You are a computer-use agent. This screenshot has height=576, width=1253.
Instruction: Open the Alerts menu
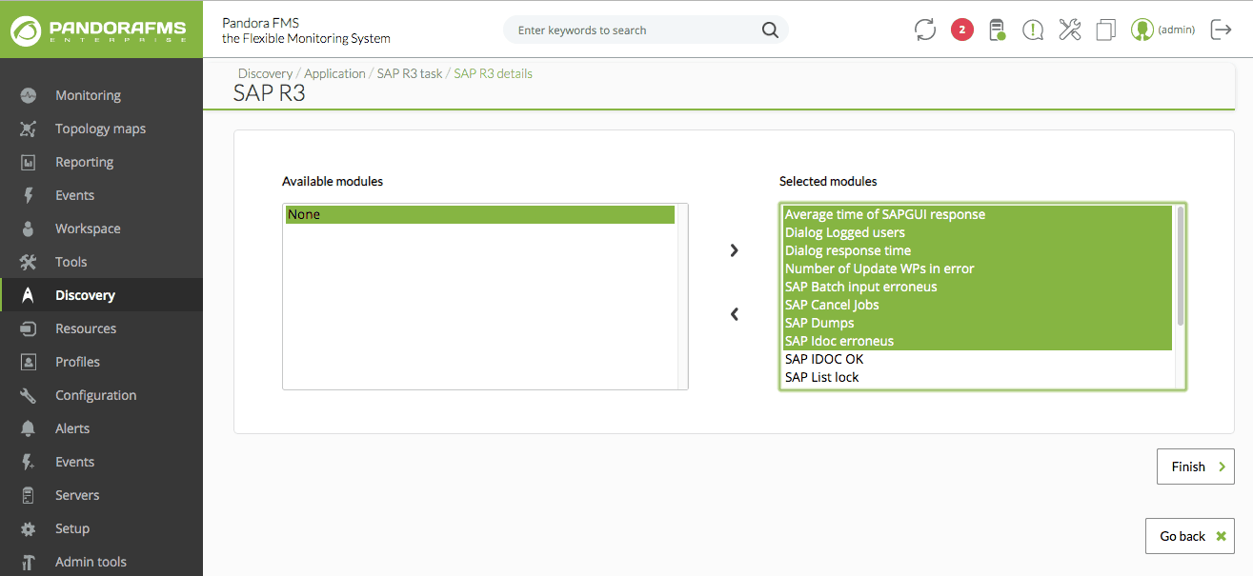(72, 428)
